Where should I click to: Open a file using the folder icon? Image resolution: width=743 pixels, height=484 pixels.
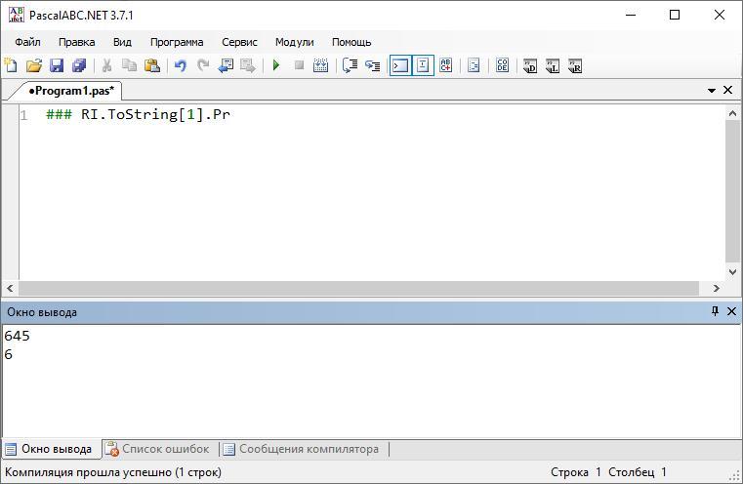tap(33, 65)
